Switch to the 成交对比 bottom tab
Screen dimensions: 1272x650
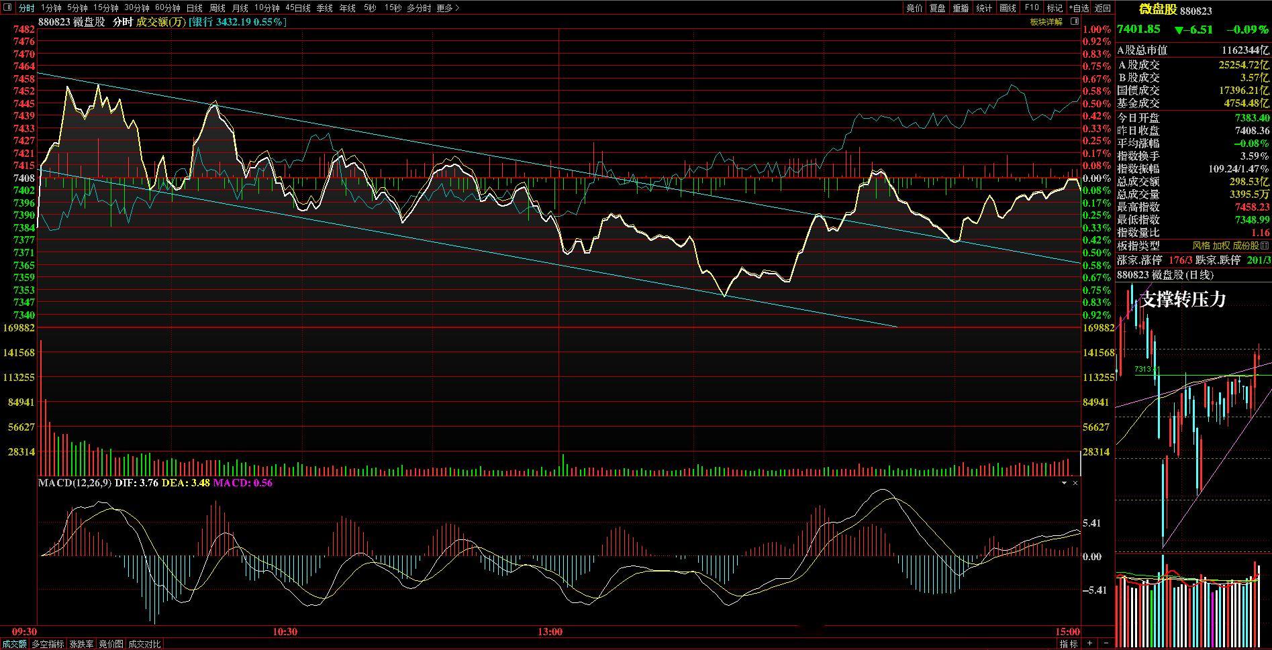click(144, 644)
